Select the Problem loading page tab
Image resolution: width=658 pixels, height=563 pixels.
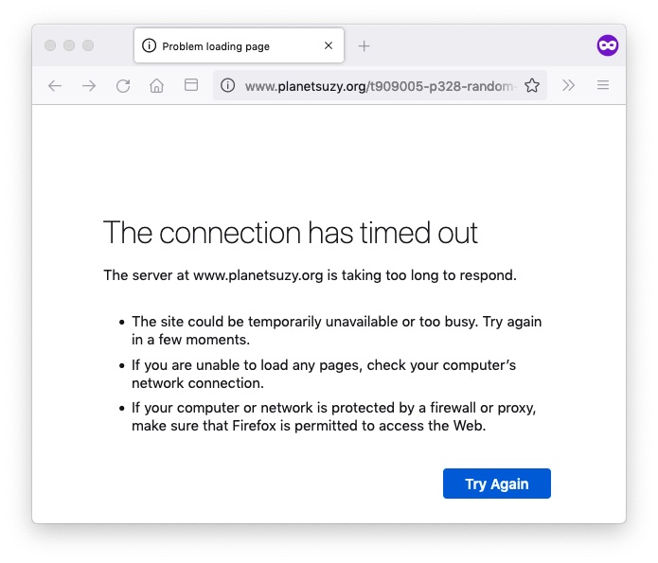(x=239, y=45)
